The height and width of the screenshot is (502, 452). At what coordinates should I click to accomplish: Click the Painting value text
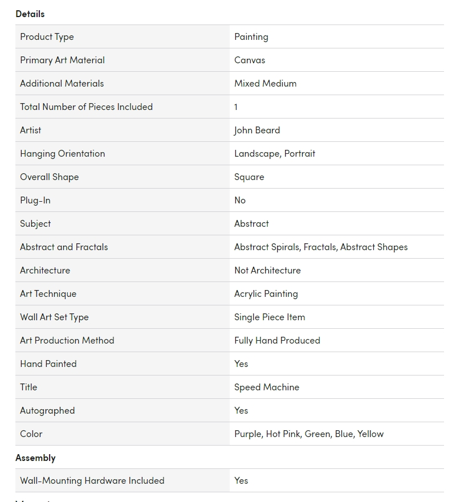[x=251, y=37]
